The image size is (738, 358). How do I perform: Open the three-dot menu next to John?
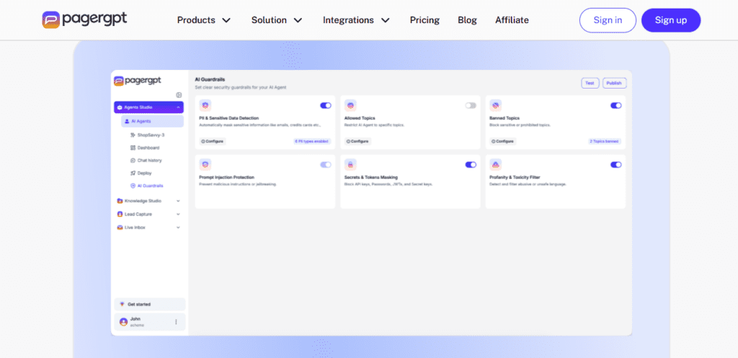176,322
